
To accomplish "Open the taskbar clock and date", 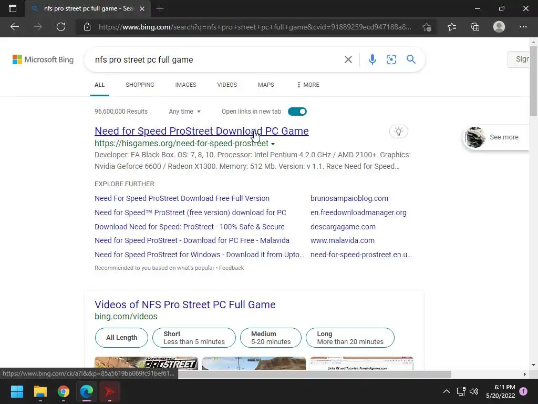I will tap(500, 391).
